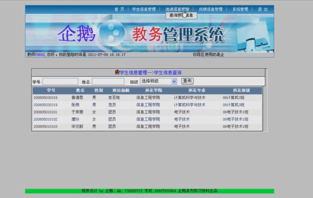Open the 成绩信息管理 menu

point(211,9)
